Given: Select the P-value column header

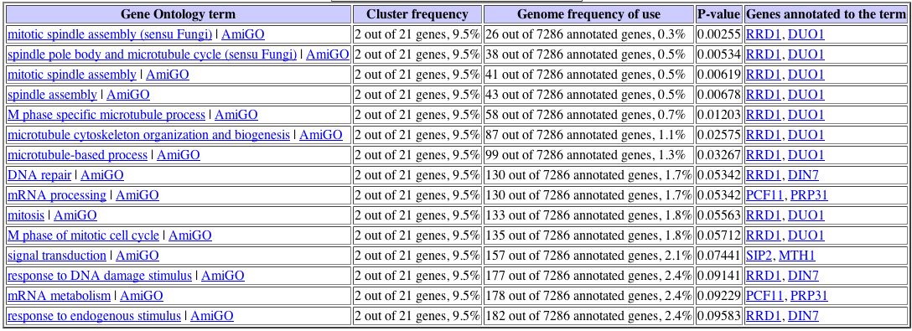Looking at the screenshot, I should [x=719, y=14].
